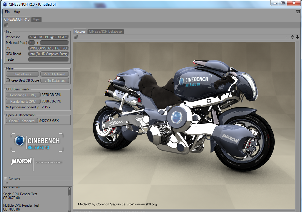
Task: Click the rendered motorcycle picture
Action: click(184, 125)
